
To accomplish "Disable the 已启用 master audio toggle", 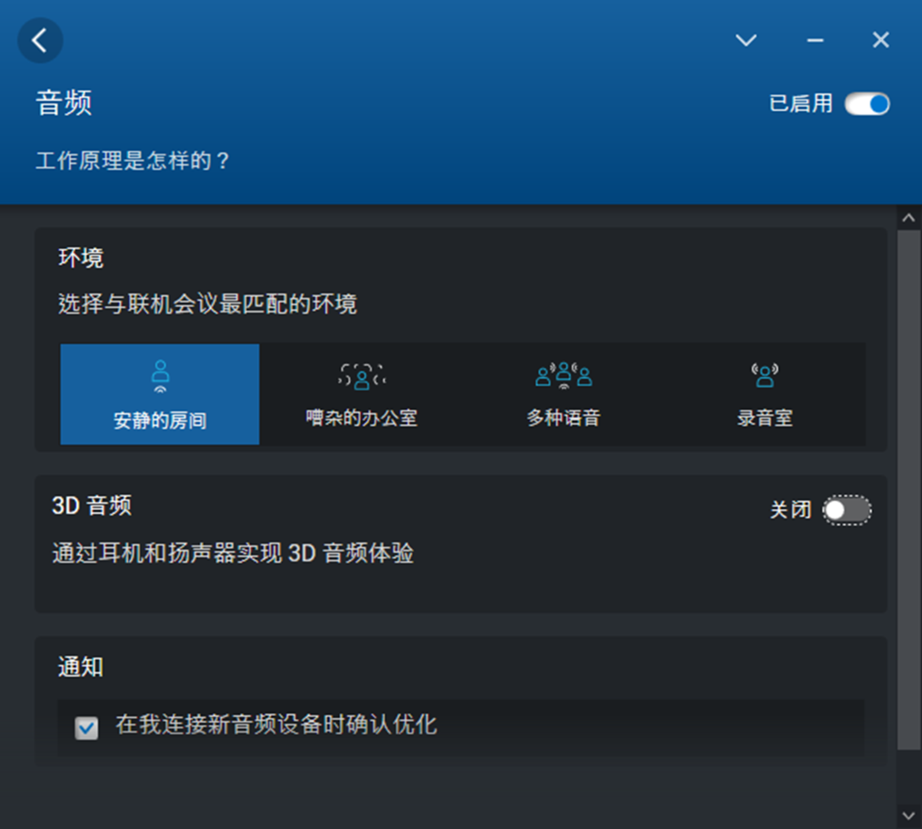I will (x=868, y=103).
